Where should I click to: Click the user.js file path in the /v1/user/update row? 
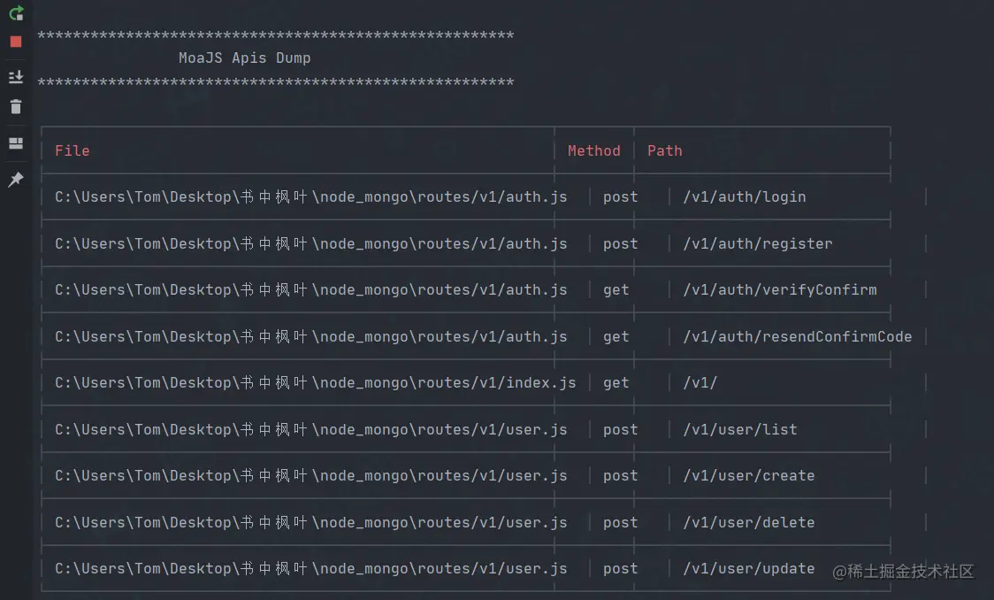click(x=310, y=569)
